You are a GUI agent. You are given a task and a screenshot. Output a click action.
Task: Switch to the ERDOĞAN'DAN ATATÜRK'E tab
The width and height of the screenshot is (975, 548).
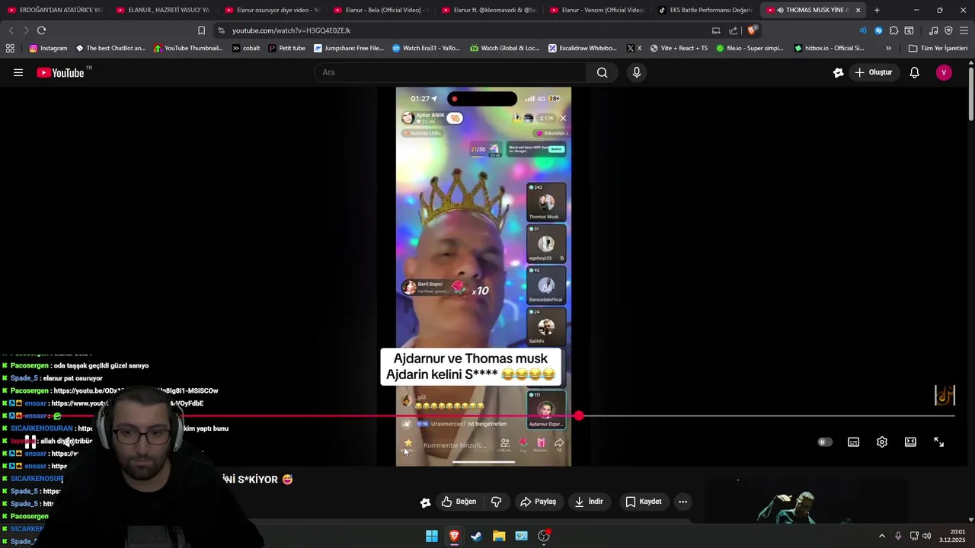(55, 10)
